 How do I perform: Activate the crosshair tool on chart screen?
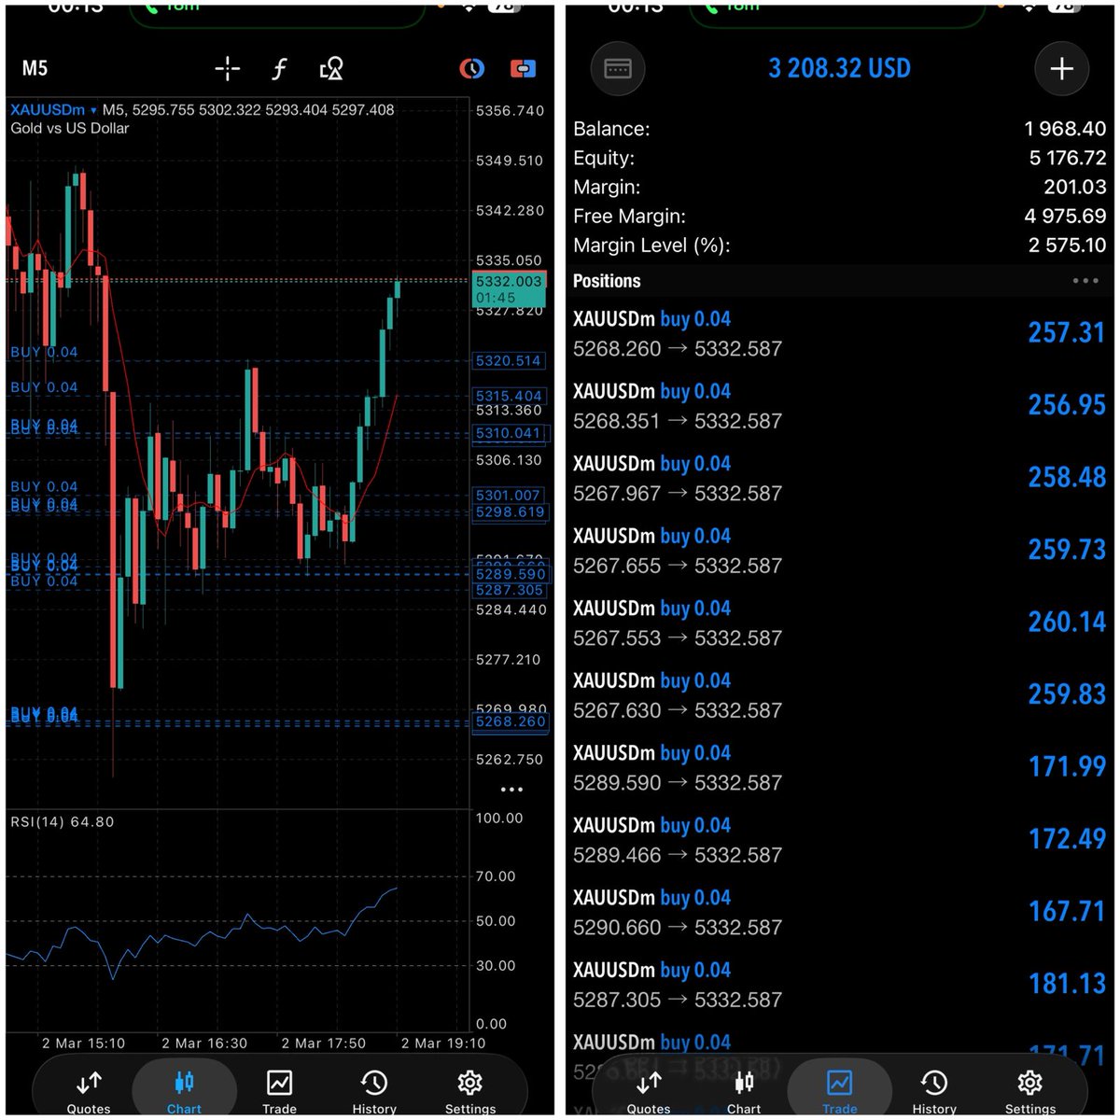(x=228, y=69)
